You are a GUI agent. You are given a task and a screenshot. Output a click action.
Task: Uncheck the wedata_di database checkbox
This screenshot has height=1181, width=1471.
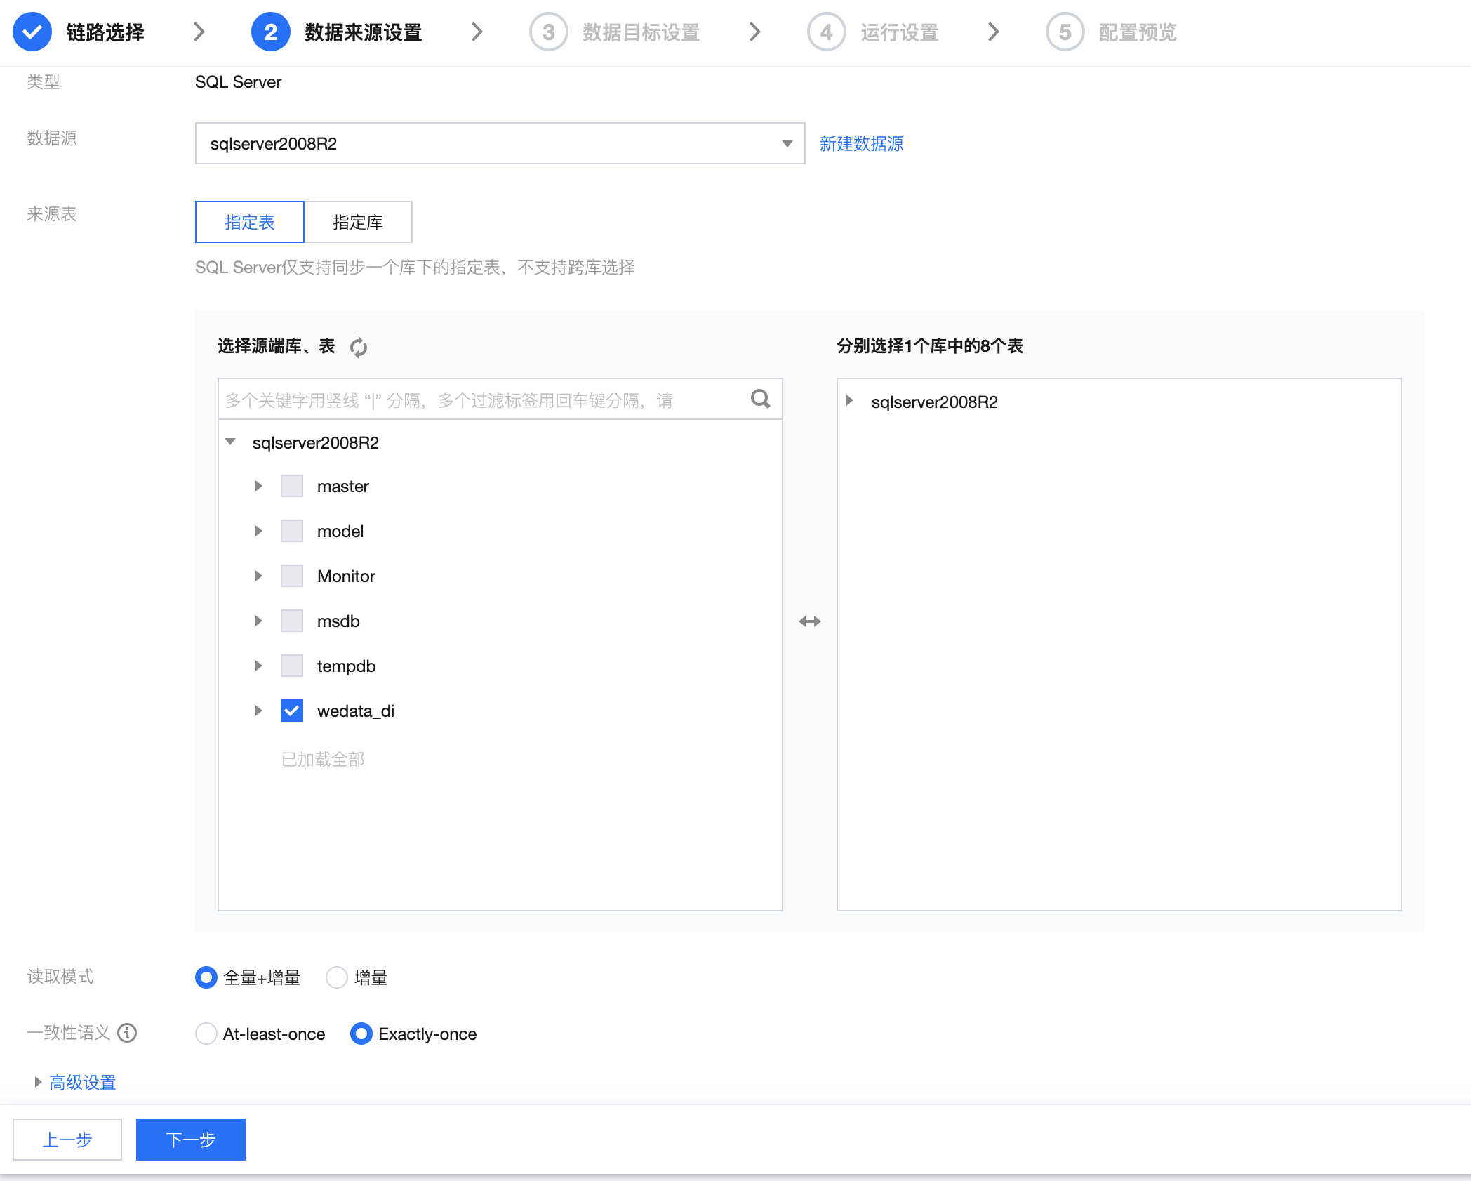click(292, 711)
